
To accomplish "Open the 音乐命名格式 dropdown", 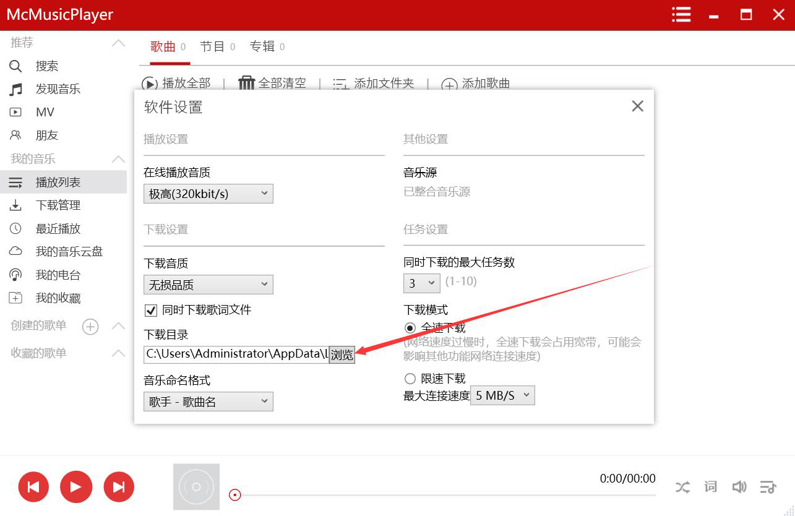I will (208, 402).
